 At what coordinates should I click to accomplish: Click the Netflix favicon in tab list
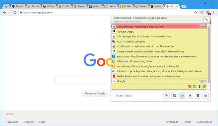point(114,76)
